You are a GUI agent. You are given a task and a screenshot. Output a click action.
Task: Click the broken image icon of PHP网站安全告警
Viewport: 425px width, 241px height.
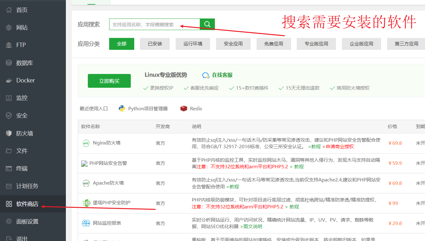(84, 163)
